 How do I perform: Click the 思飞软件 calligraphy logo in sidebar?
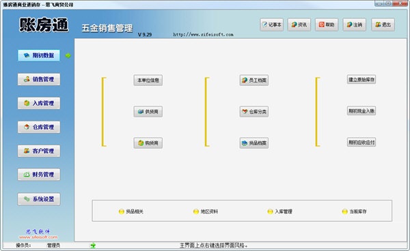pos(38,231)
